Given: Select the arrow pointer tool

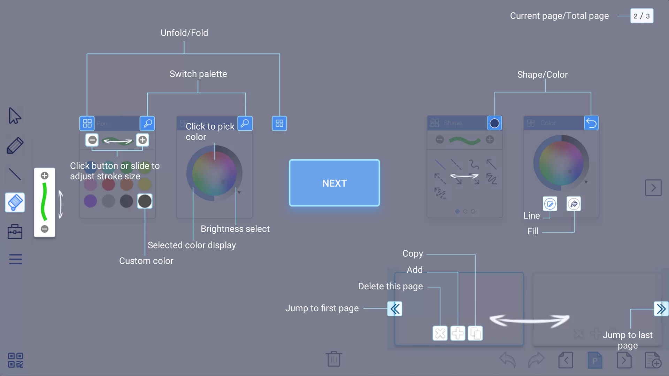Looking at the screenshot, I should [15, 116].
